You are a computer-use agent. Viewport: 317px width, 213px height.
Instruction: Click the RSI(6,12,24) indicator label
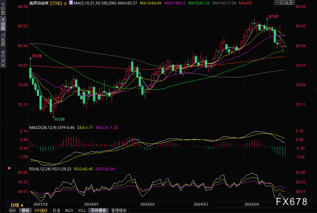click(40, 169)
